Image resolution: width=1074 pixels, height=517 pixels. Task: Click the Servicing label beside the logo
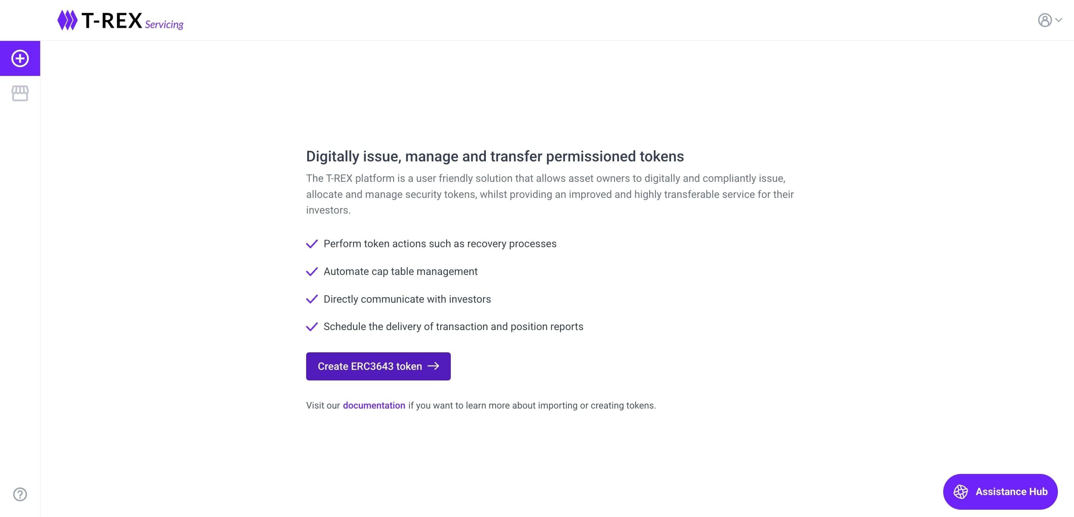pos(164,24)
